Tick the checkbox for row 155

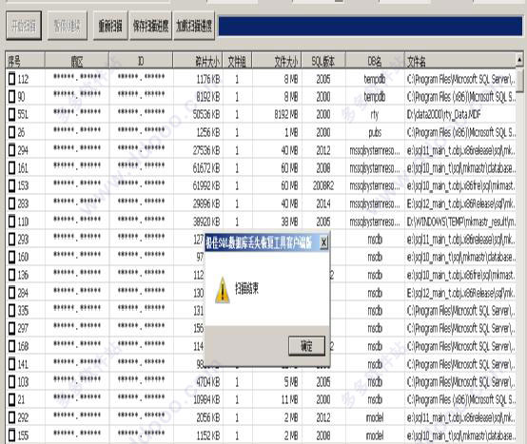pos(11,435)
